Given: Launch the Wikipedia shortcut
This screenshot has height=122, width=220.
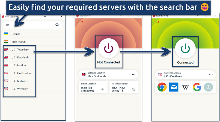Looking at the screenshot, I should click(185, 87).
